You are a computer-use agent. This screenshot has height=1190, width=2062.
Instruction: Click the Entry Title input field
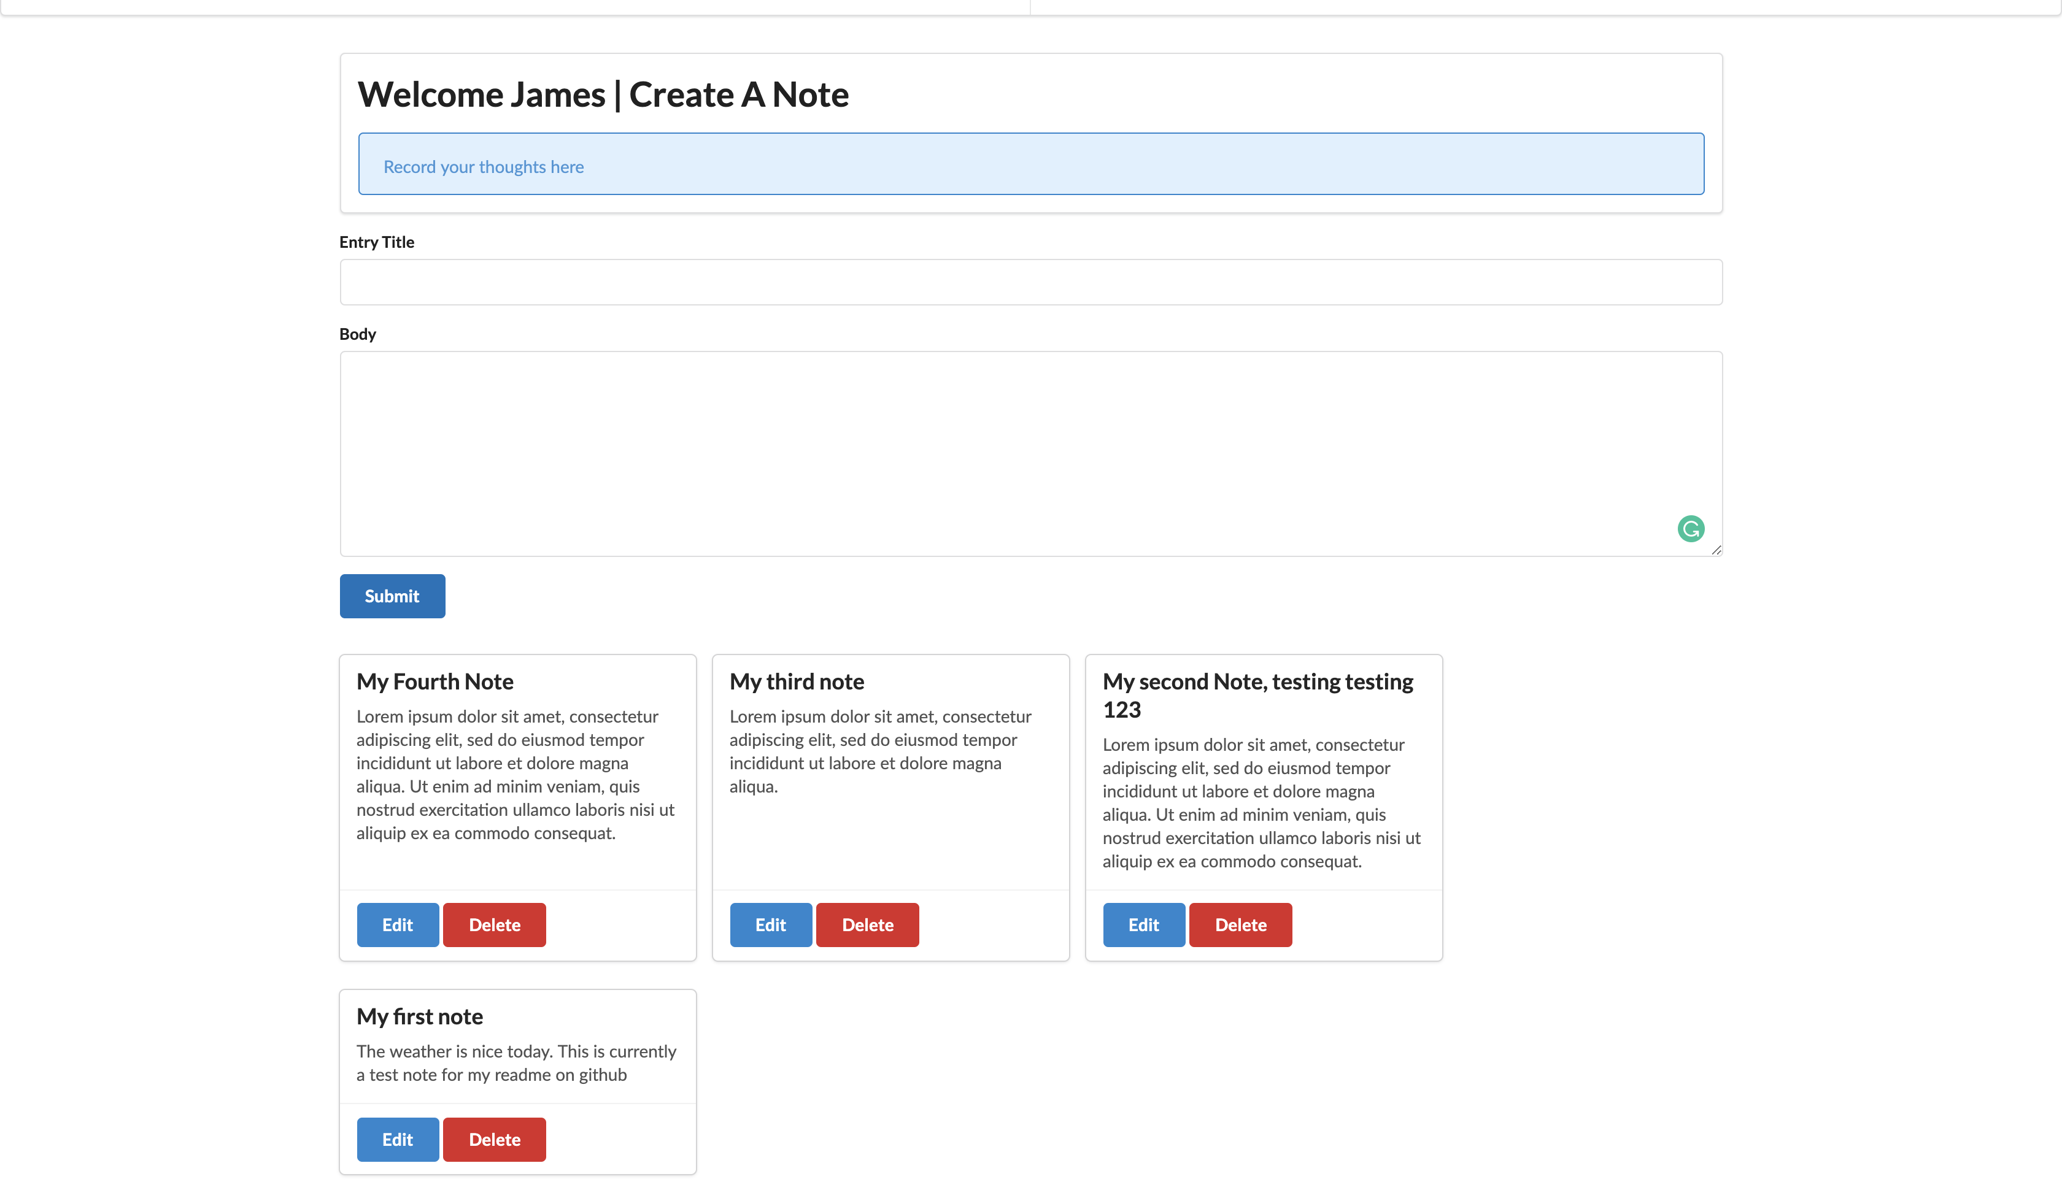1030,282
